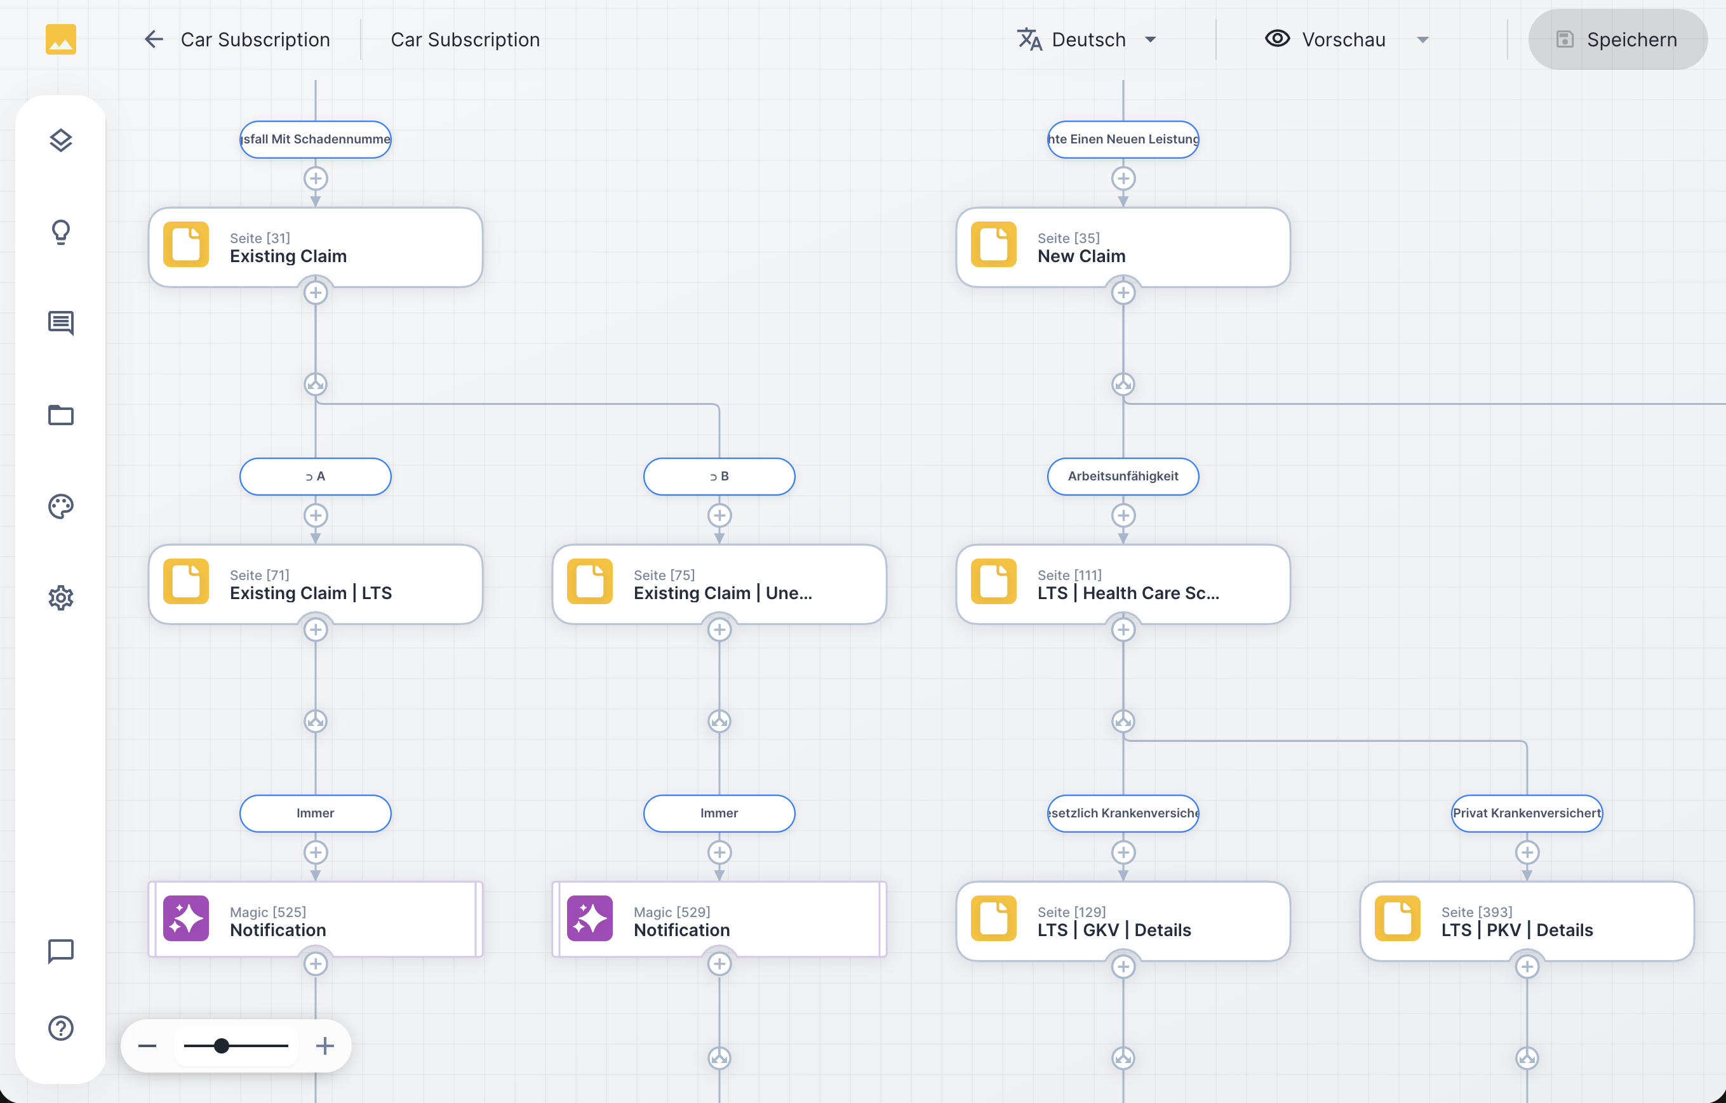This screenshot has height=1103, width=1726.
Task: Click branch split icon under New Claim [35]
Action: (1123, 385)
